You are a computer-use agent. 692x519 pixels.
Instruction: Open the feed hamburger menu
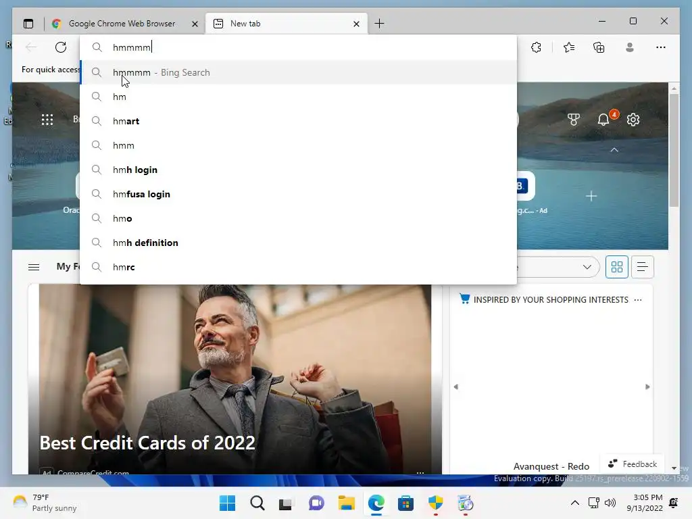click(34, 267)
